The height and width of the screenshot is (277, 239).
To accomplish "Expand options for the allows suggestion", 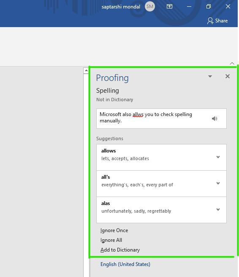I will 218,157.
